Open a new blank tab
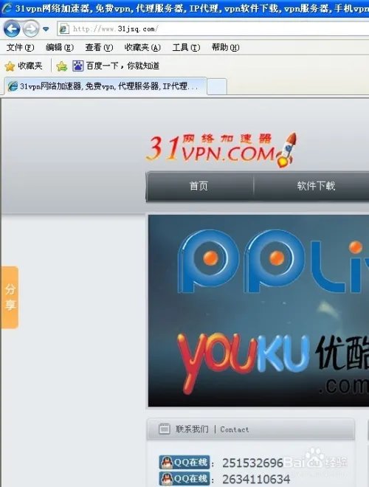Viewport: 369px width, 487px height. click(217, 86)
